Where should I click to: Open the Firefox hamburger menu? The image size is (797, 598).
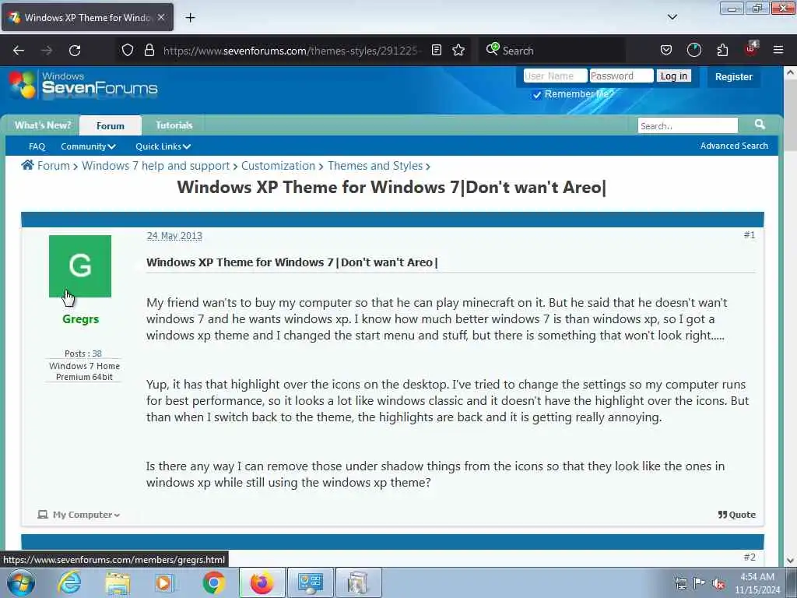tap(778, 50)
